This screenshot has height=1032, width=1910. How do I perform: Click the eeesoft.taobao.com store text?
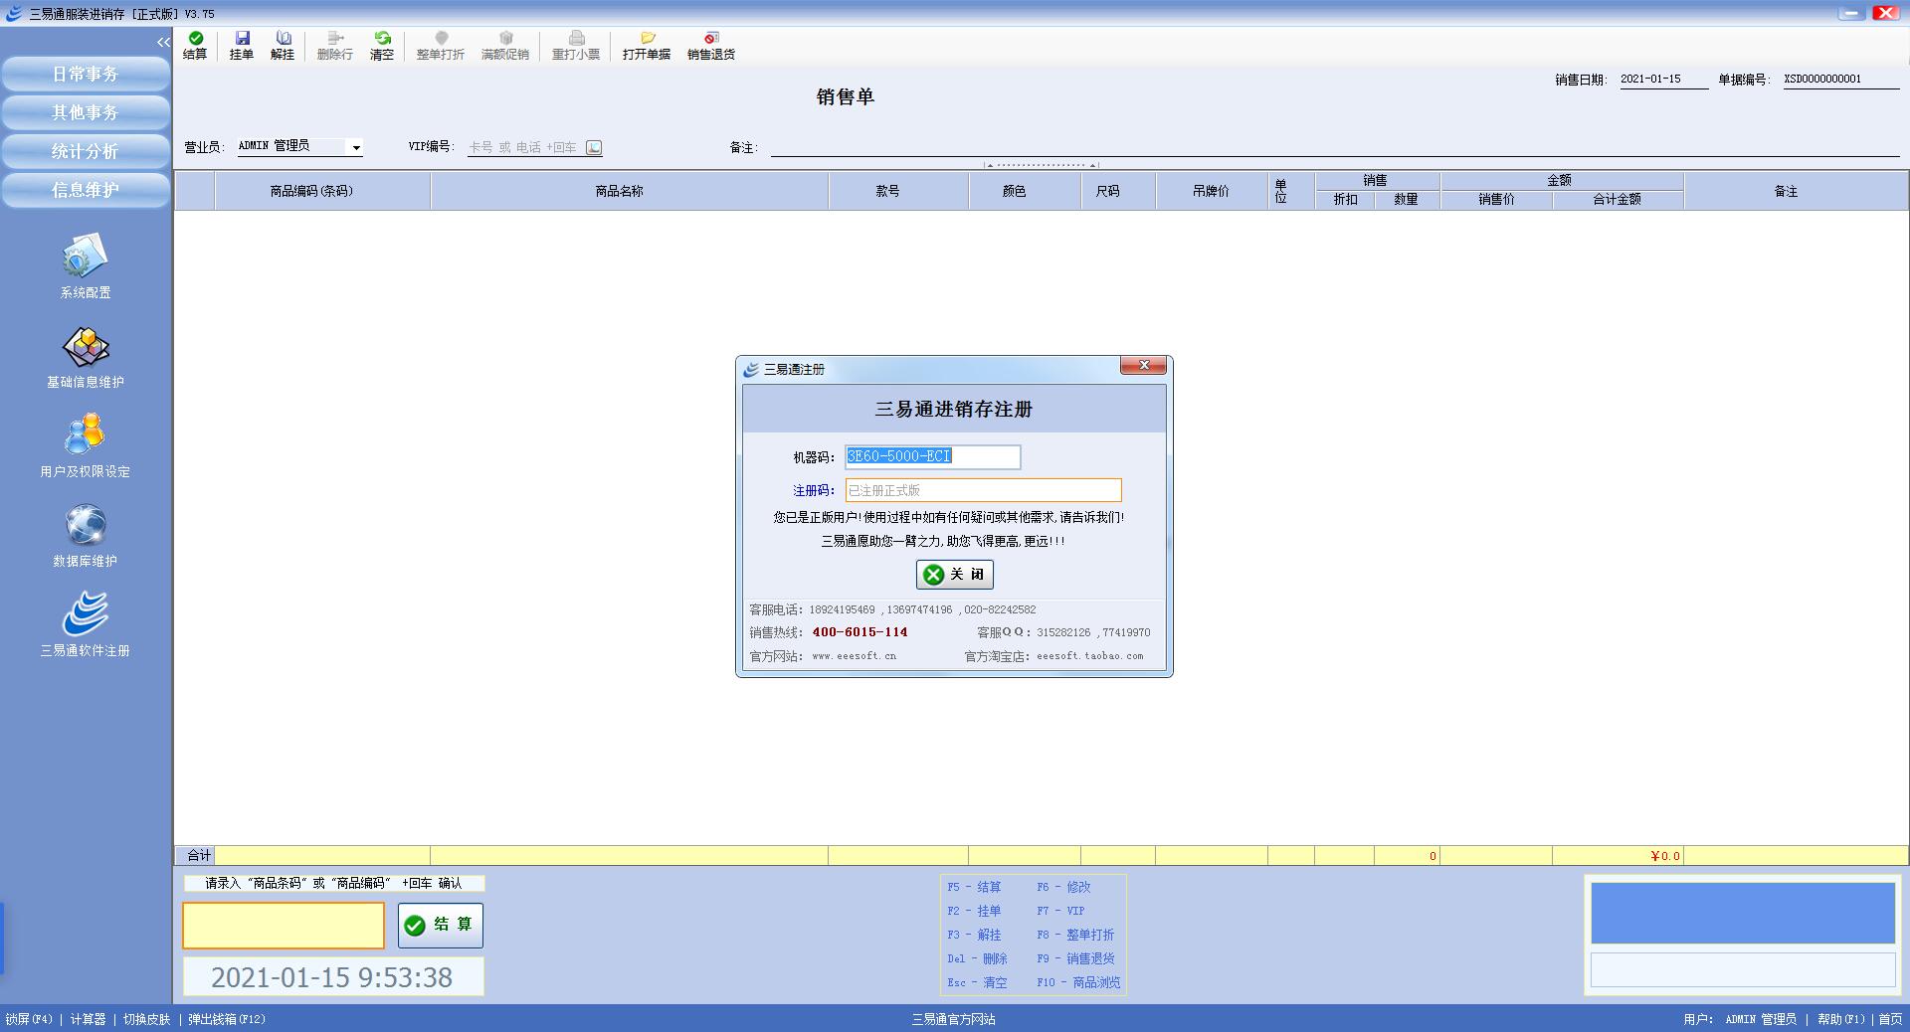click(1090, 656)
